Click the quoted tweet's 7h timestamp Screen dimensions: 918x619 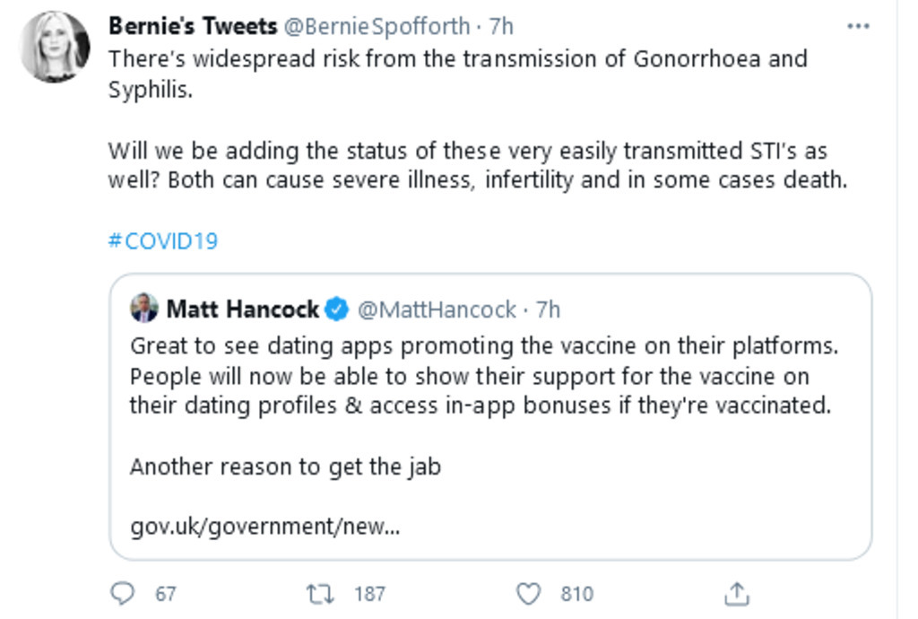click(x=548, y=309)
